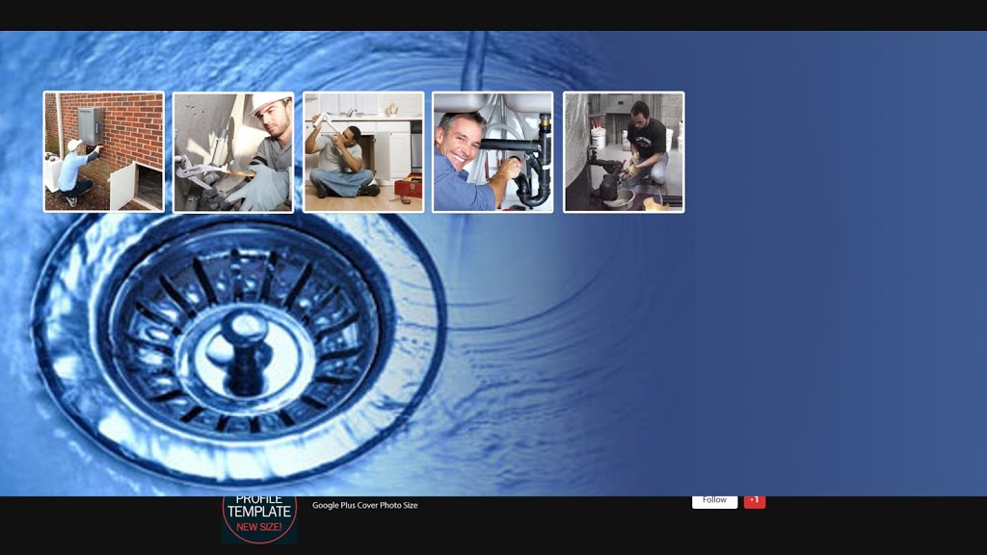Open the Profile Template avatar picture
The width and height of the screenshot is (987, 555).
pyautogui.click(x=259, y=517)
